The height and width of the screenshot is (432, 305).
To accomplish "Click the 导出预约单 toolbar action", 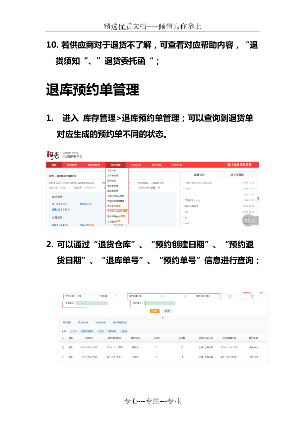I will point(83,323).
